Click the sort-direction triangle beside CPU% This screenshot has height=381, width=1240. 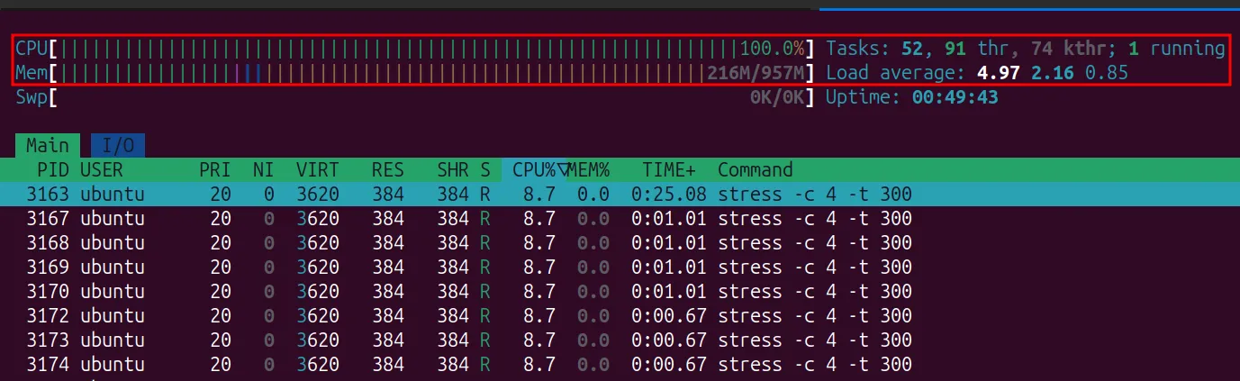click(565, 169)
